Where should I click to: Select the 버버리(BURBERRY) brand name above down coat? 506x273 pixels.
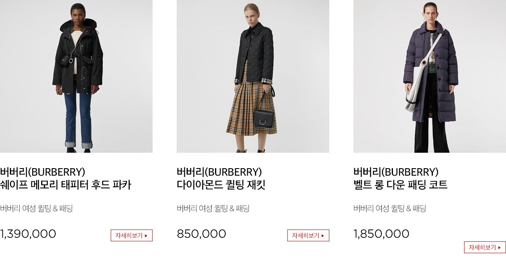coord(396,172)
